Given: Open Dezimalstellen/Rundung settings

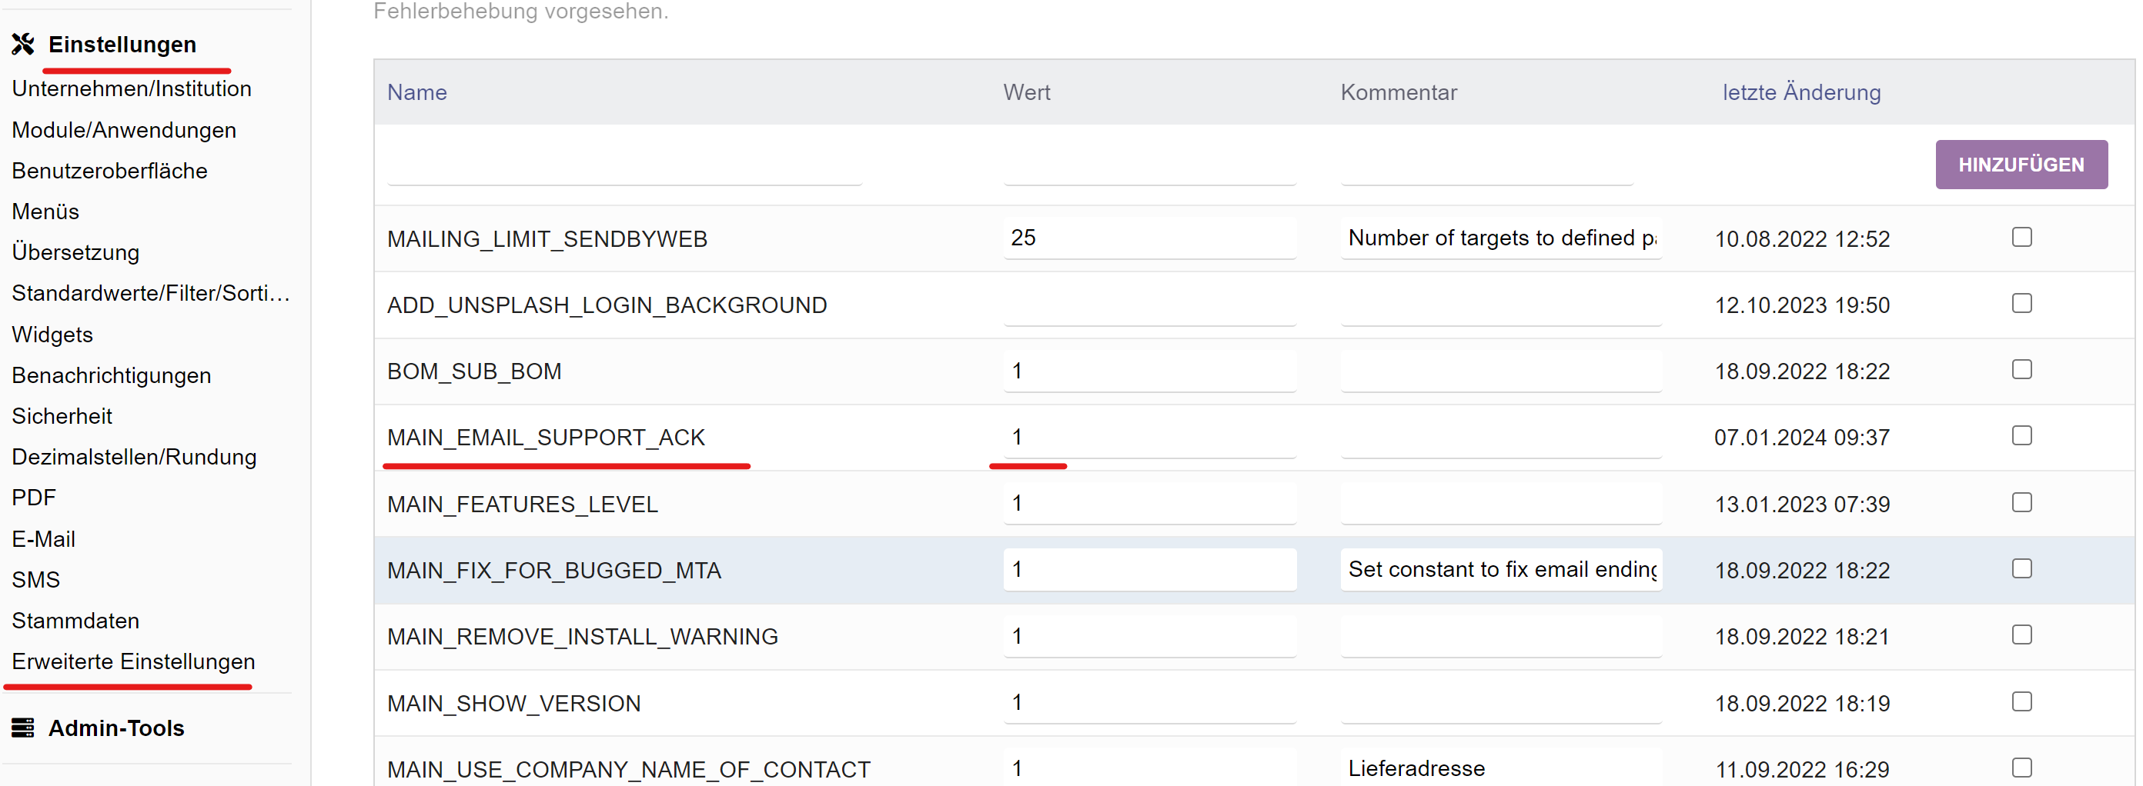Looking at the screenshot, I should point(134,457).
